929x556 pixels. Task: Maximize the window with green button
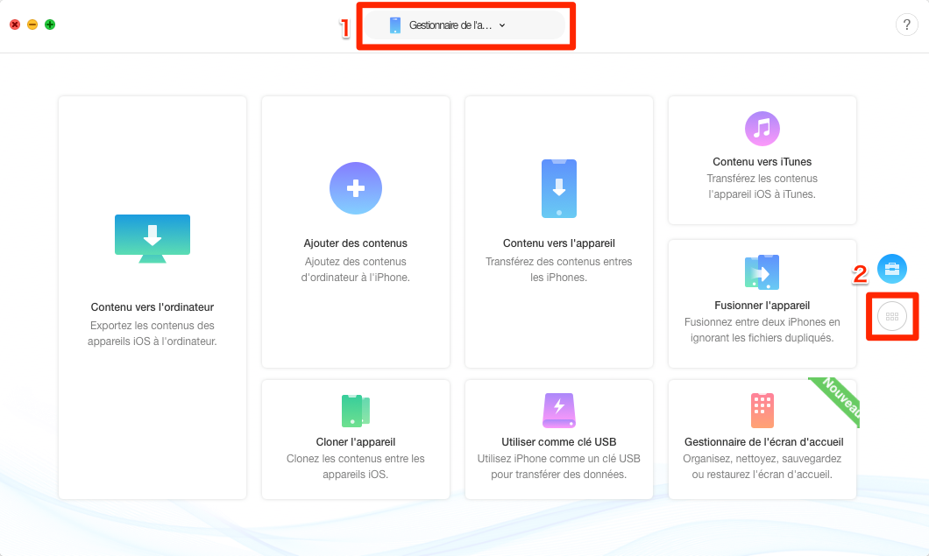point(50,25)
